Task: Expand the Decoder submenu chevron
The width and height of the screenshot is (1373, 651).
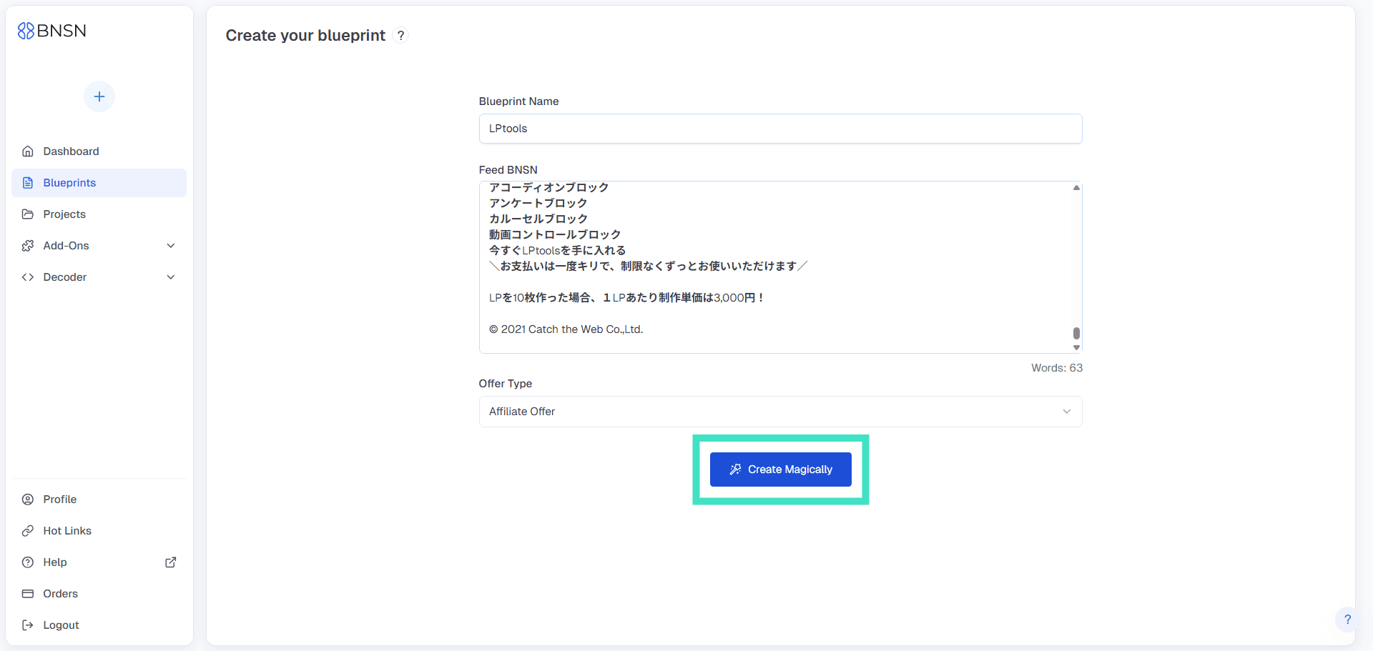Action: pyautogui.click(x=171, y=277)
